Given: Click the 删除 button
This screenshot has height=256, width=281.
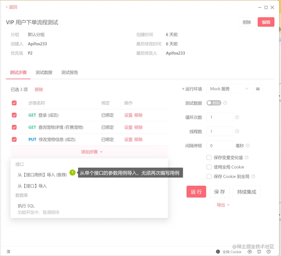Looking at the screenshot, I should coord(247,22).
